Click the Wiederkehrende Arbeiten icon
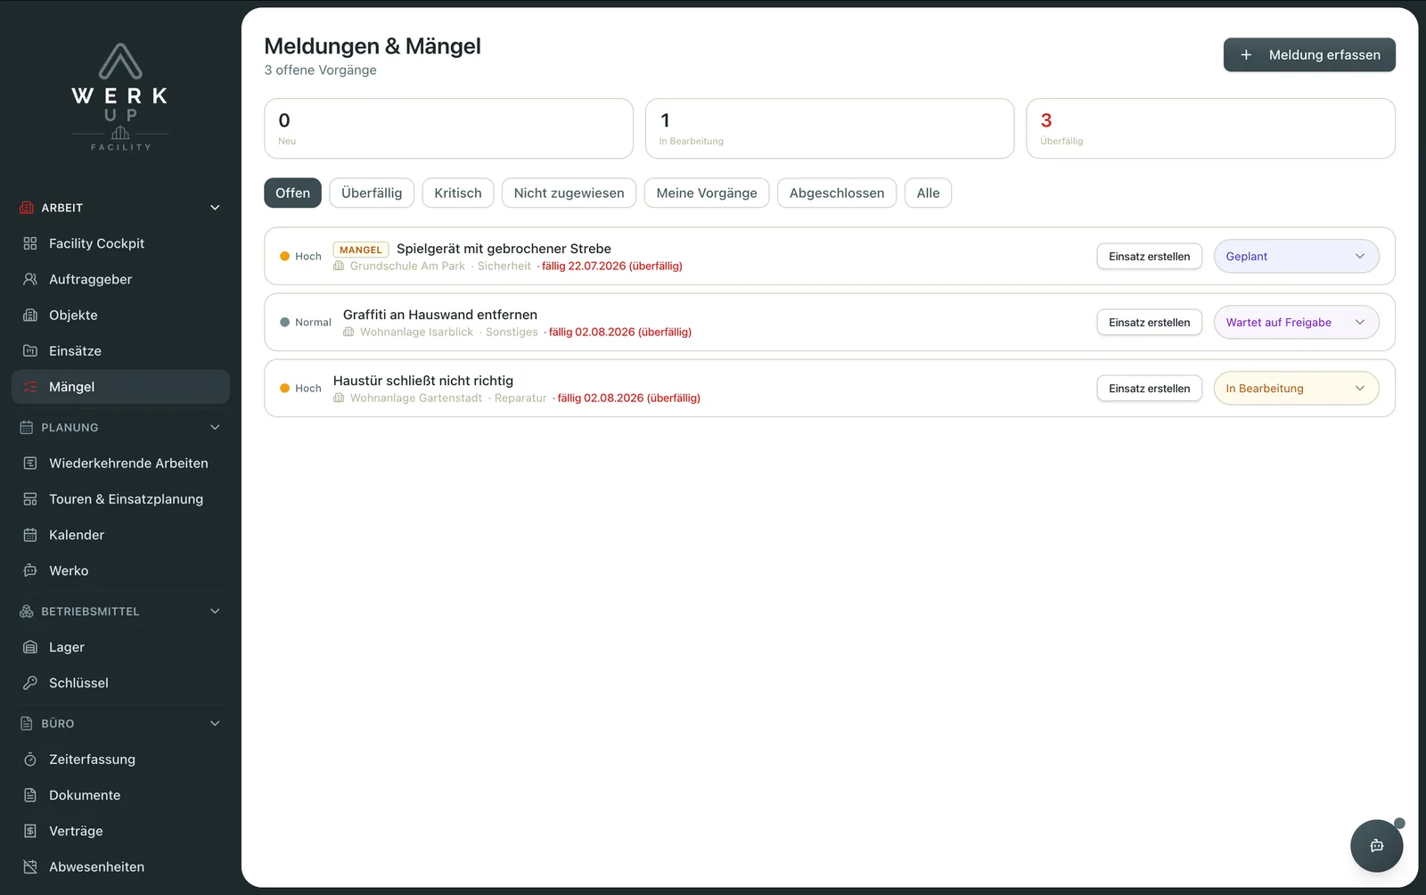Screen dimensions: 1426x895 tap(30, 464)
